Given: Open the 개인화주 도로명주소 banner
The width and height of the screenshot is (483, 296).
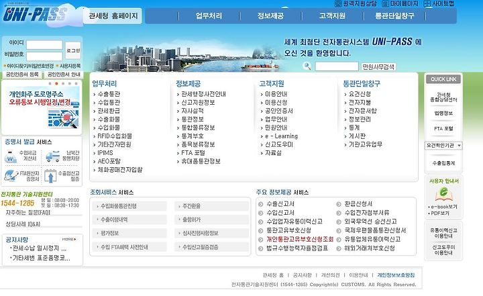Looking at the screenshot, I should pos(42,107).
